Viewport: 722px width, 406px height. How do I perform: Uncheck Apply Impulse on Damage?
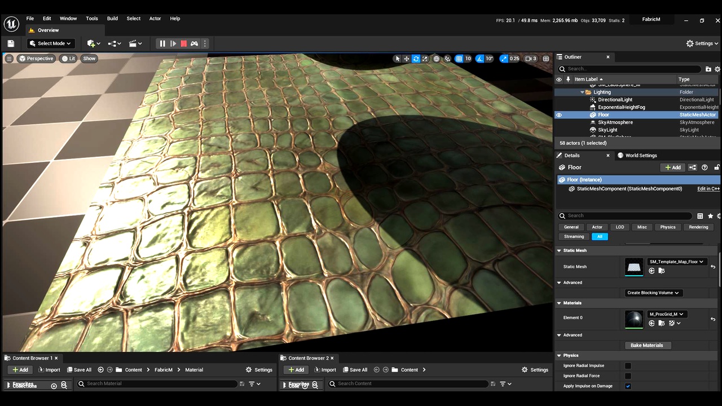tap(628, 386)
